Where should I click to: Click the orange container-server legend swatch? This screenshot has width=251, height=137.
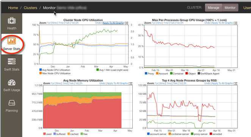click(170, 134)
